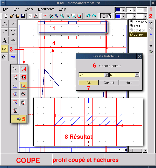Screen dimensions: 156x168
Task: Activate the text tool
Action: point(5,41)
